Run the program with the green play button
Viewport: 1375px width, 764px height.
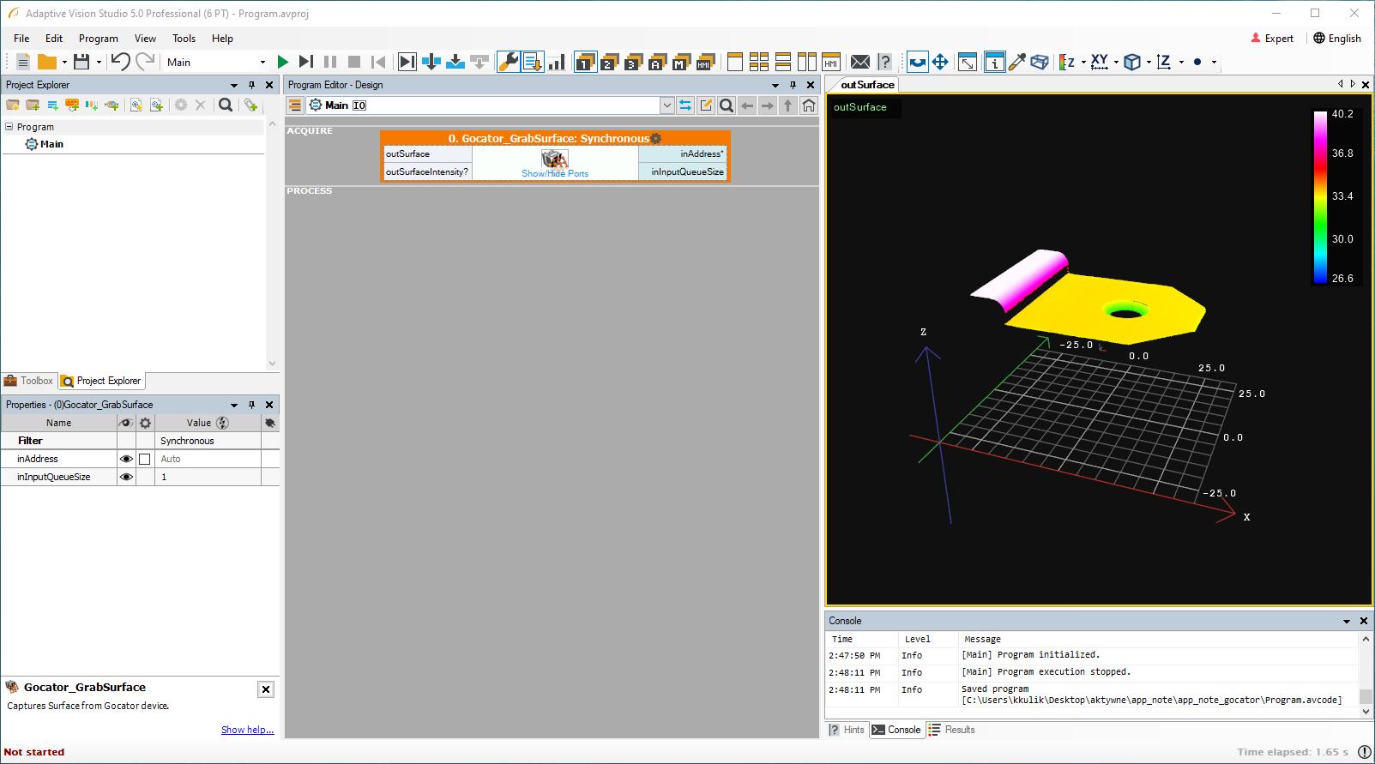[282, 62]
